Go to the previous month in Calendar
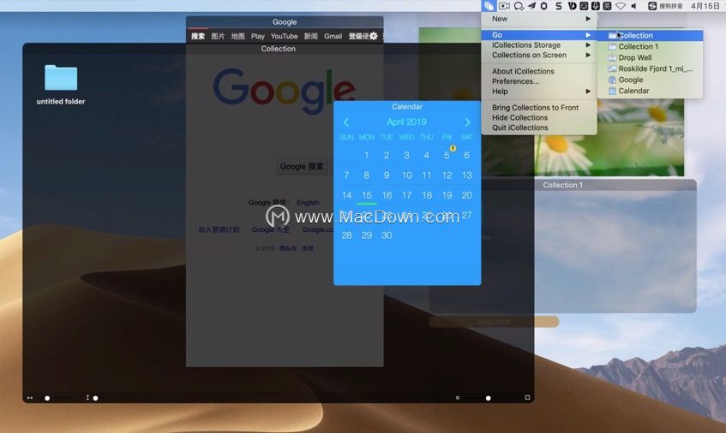Image resolution: width=726 pixels, height=433 pixels. point(346,122)
